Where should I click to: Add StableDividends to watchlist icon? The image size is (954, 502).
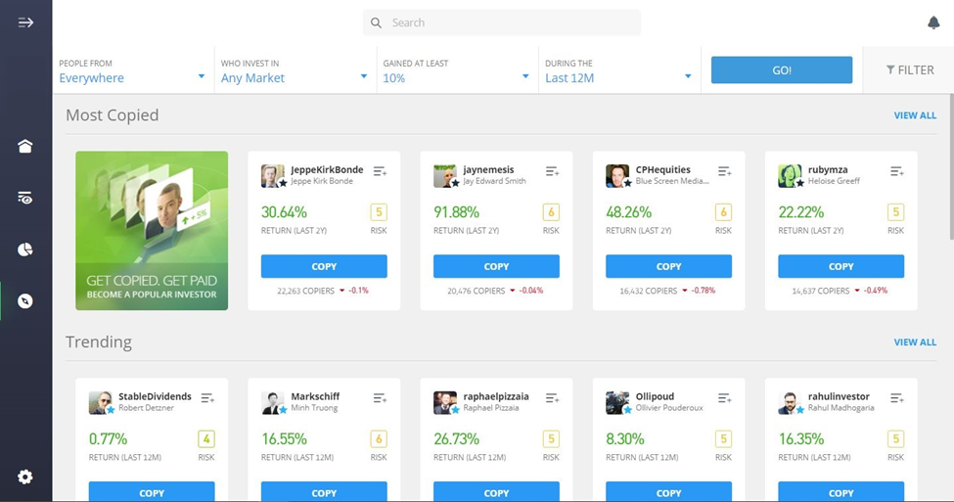[207, 398]
